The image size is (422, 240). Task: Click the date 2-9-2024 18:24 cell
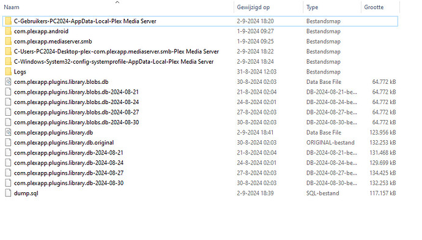(x=255, y=62)
